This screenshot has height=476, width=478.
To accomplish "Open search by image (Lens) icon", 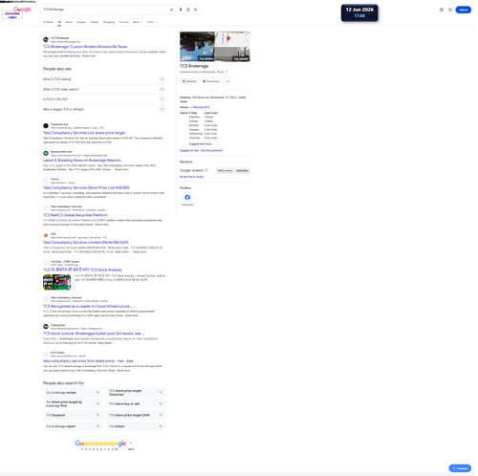I will click(x=188, y=10).
